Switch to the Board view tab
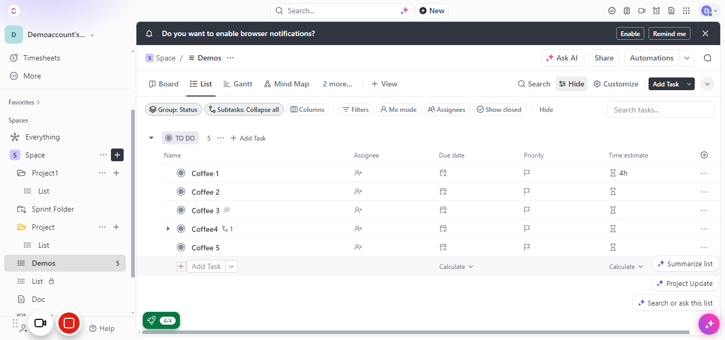This screenshot has width=725, height=340. (x=163, y=84)
